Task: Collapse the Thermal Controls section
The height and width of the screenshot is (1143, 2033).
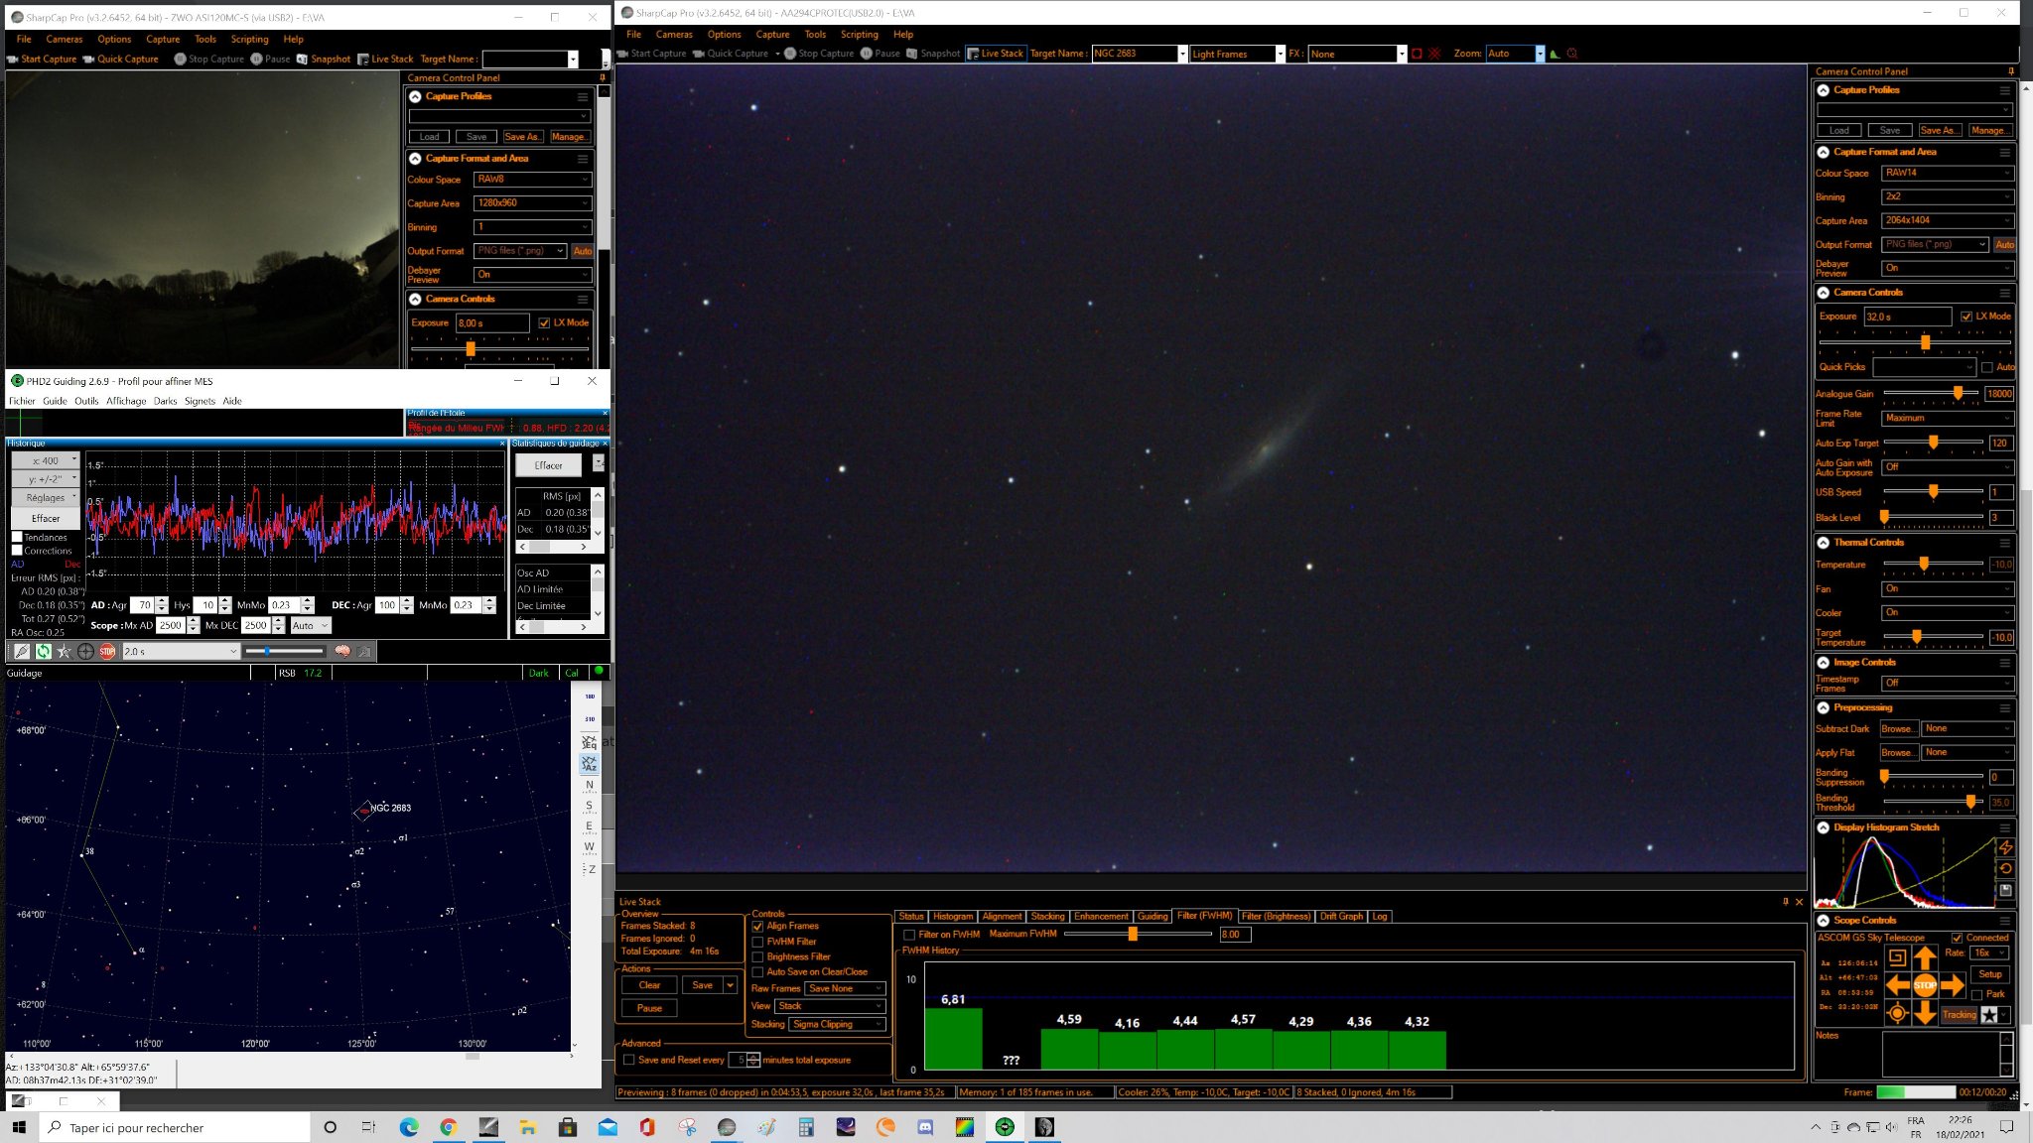Action: (x=1824, y=543)
